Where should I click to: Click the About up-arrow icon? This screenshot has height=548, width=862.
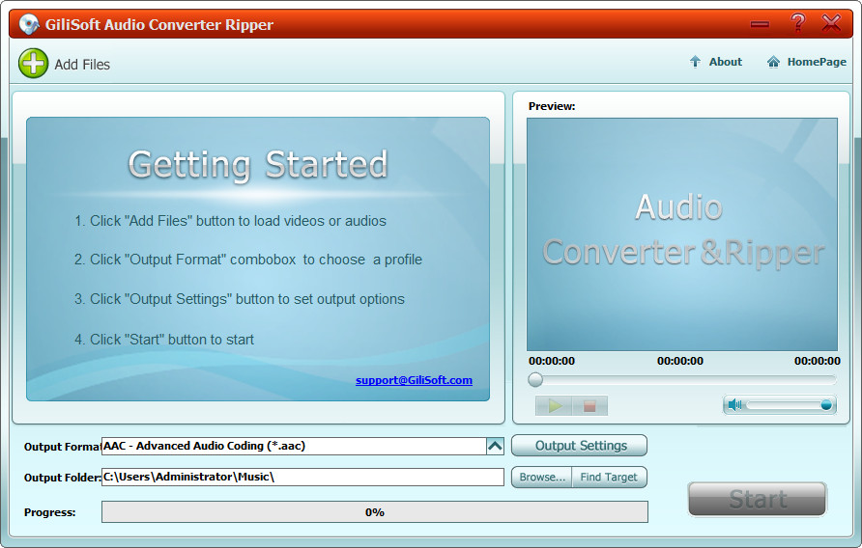(695, 62)
